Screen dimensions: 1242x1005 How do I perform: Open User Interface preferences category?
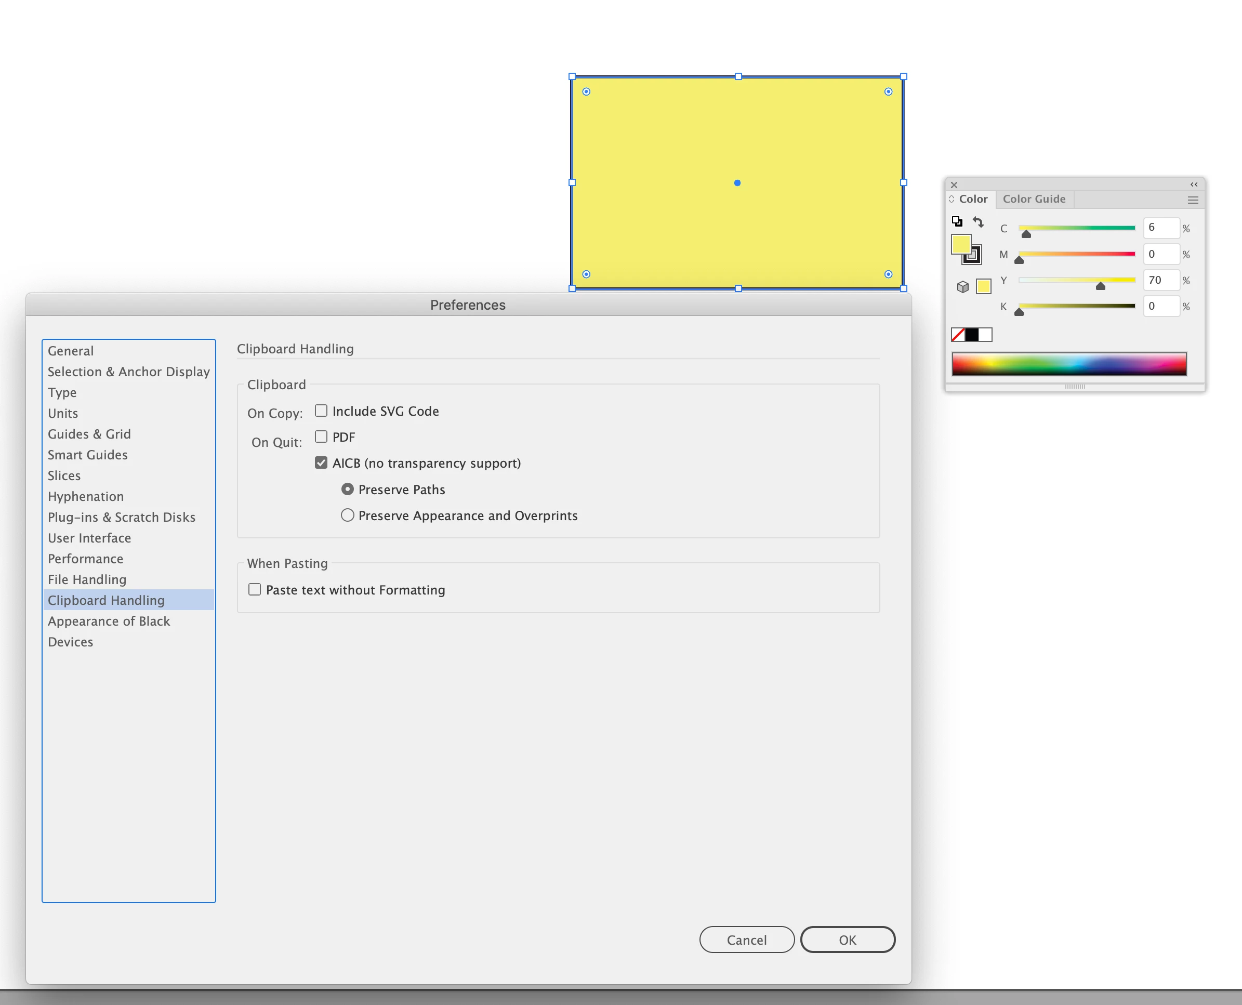89,538
